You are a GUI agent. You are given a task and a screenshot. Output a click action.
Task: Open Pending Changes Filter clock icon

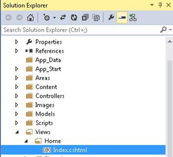coord(46,17)
